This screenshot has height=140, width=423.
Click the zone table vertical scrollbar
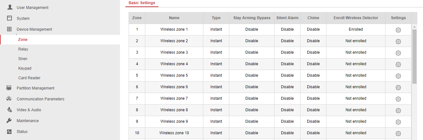click(x=414, y=56)
